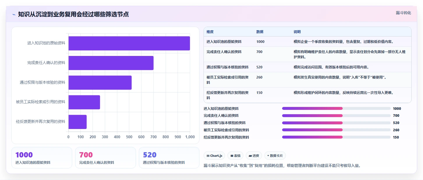
Task: Click the table value 700
Action: (259, 52)
